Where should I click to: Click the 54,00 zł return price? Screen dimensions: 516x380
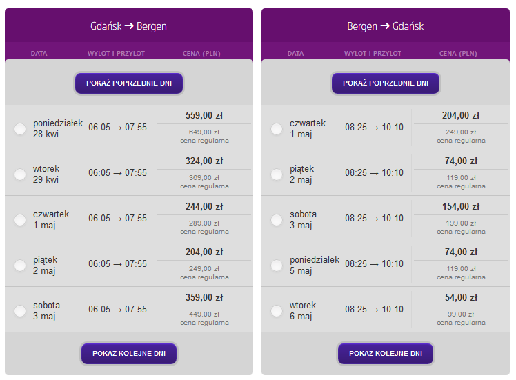pos(461,297)
